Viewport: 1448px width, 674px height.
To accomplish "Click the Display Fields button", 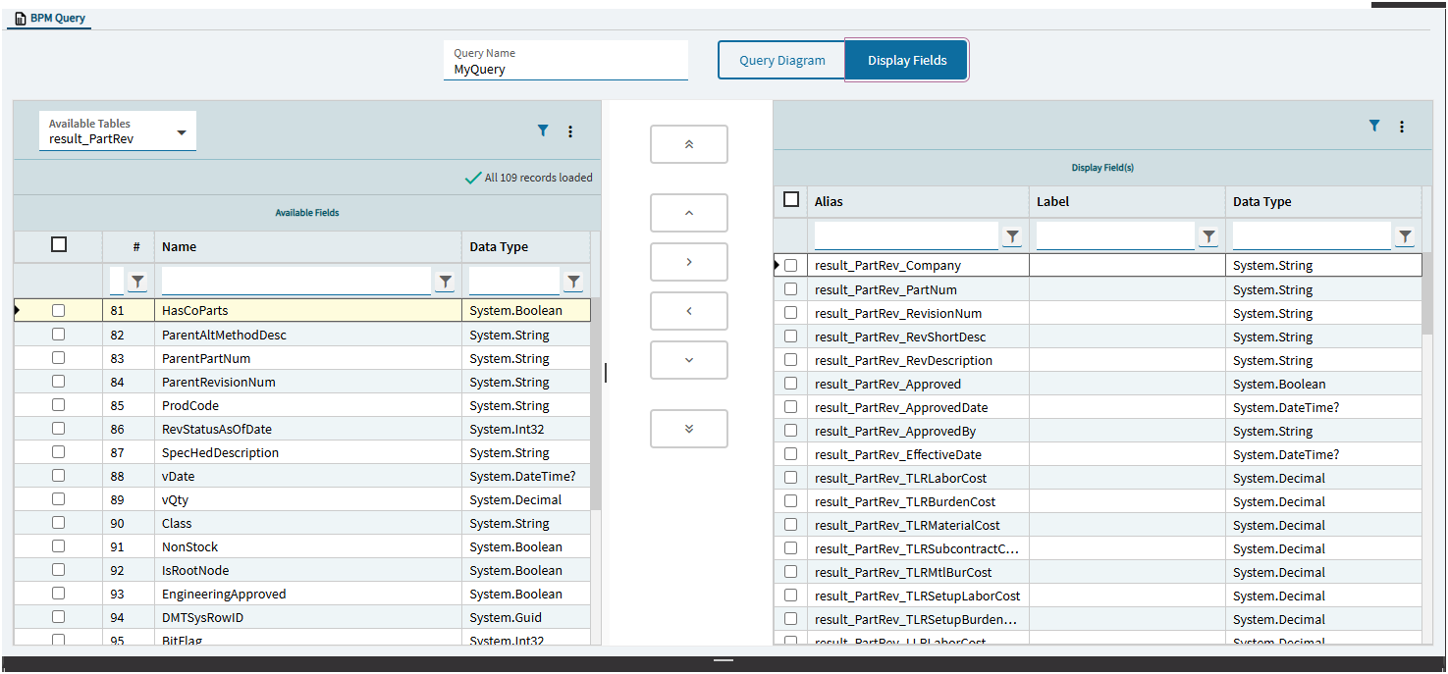I will coord(906,60).
